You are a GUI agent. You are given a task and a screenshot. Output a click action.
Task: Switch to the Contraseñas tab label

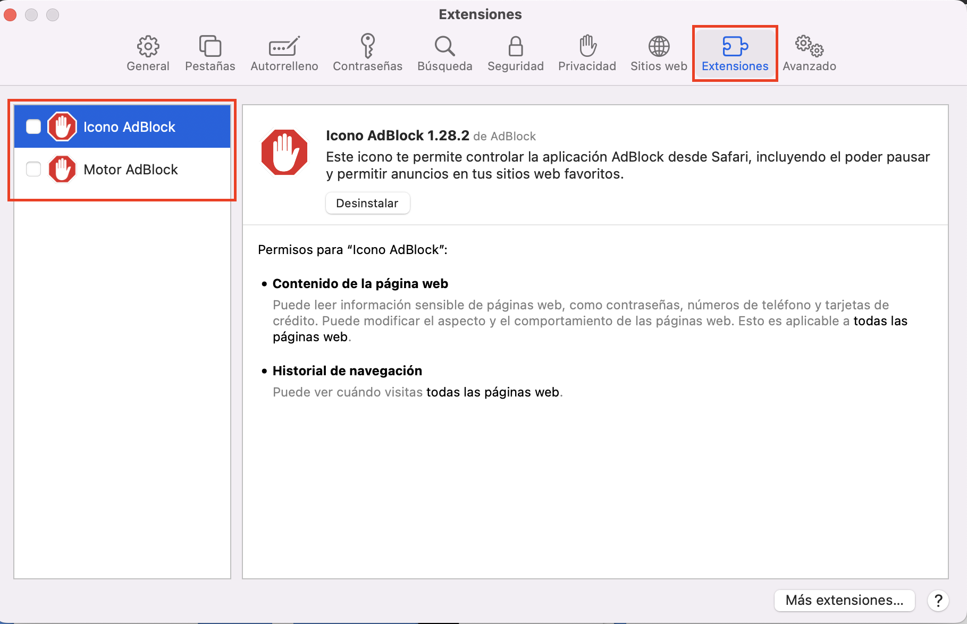coord(367,66)
